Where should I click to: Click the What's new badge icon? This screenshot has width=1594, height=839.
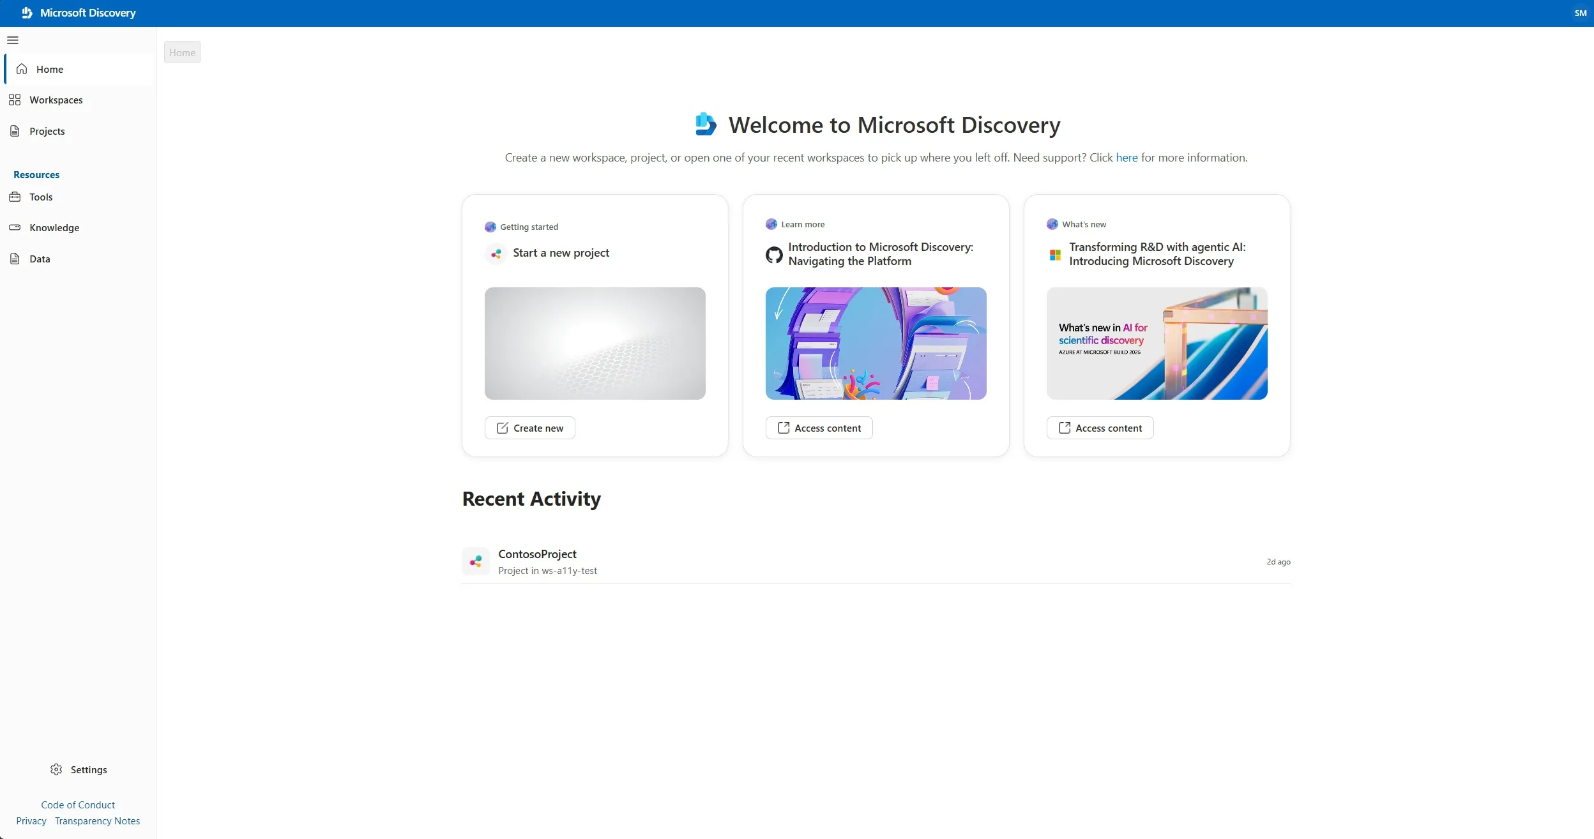click(x=1052, y=224)
